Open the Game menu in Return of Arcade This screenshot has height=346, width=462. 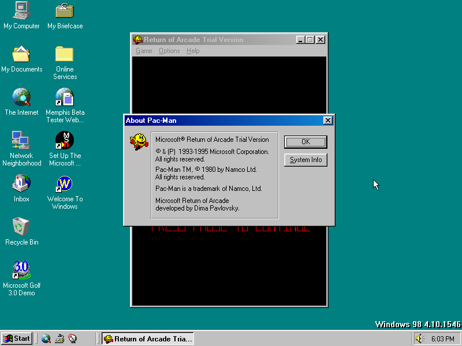point(144,51)
